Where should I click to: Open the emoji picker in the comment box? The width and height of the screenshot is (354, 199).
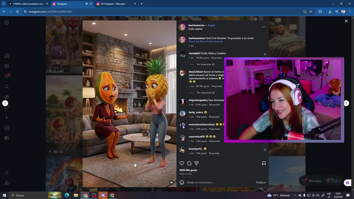pos(182,182)
